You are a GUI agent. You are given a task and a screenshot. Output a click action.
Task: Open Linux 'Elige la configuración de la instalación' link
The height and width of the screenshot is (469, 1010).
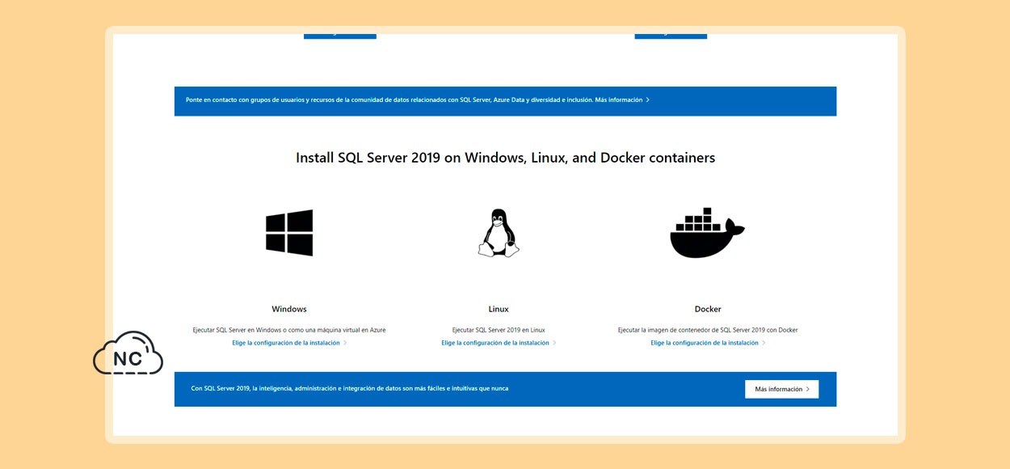pos(499,343)
